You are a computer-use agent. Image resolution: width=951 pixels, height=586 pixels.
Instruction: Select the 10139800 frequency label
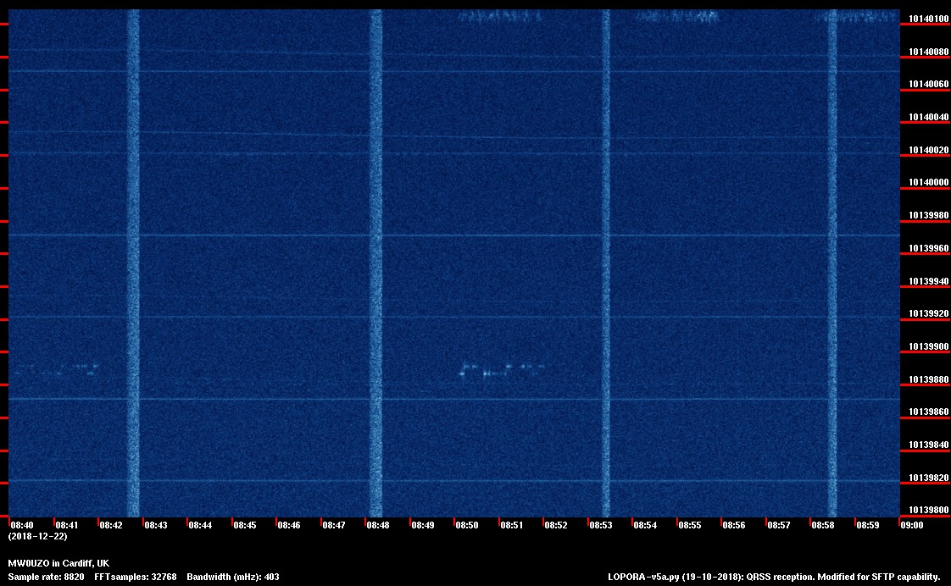928,510
